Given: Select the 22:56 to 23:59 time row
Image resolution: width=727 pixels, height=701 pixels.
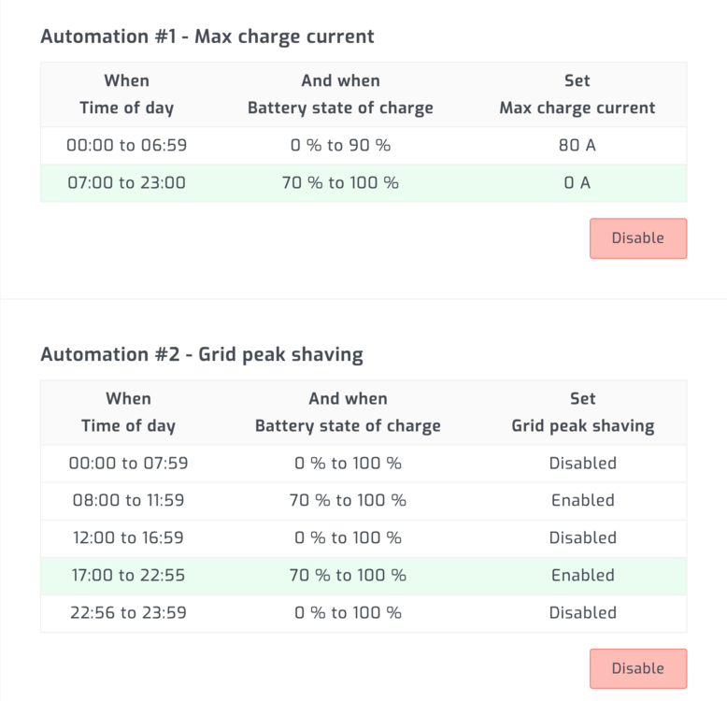Looking at the screenshot, I should click(128, 612).
